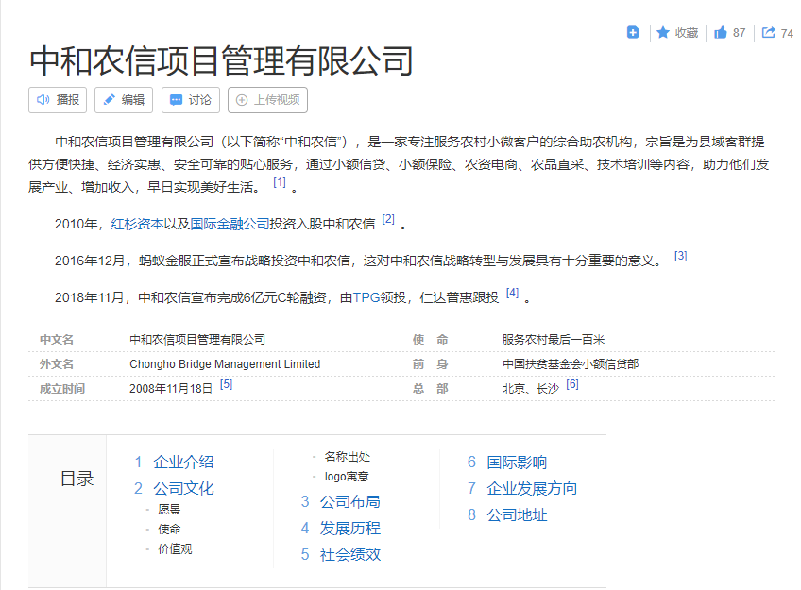Viewport: 801px width, 590px height.
Task: Click the 外文名 field label
Action: (57, 364)
